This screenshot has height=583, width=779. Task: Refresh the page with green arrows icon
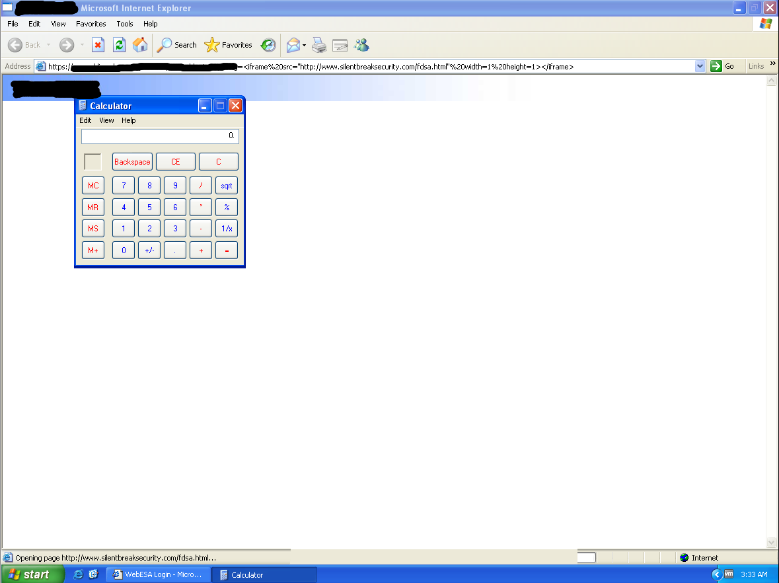[119, 45]
